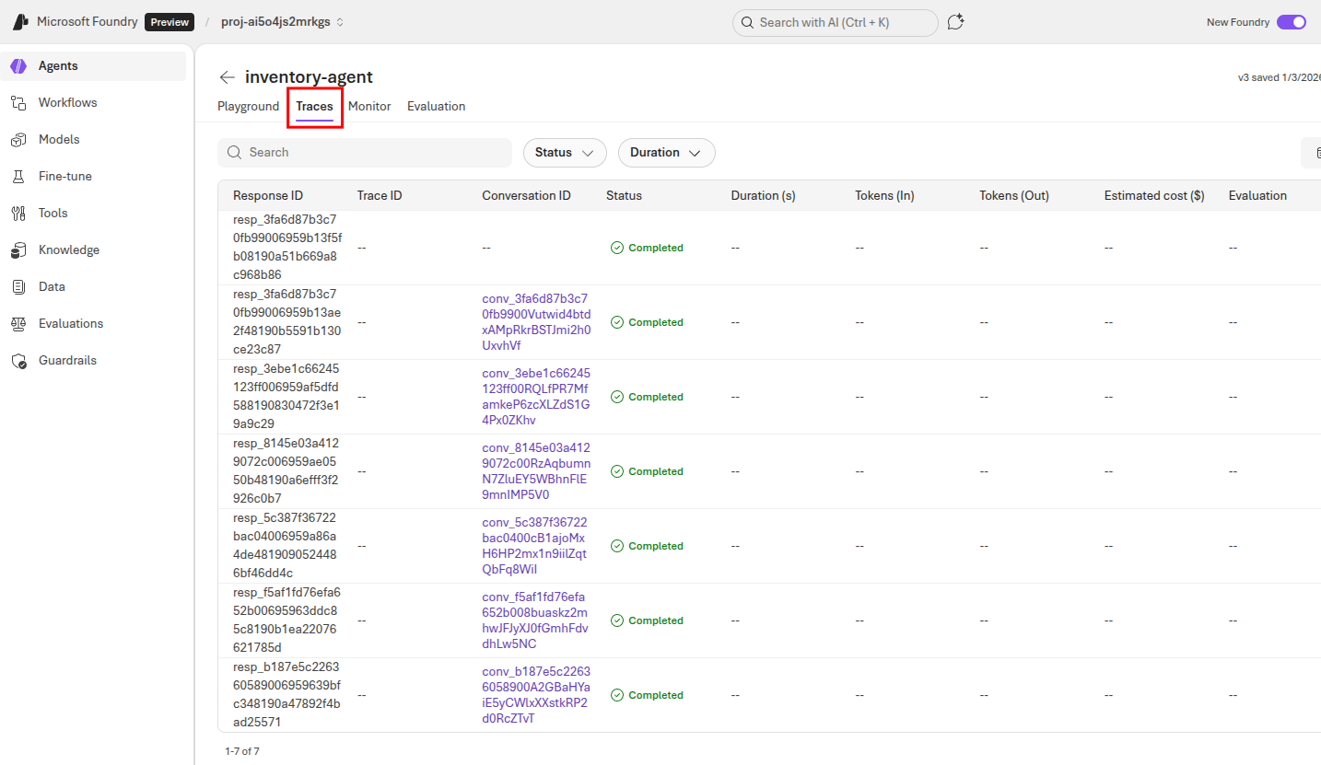1321x765 pixels.
Task: Select the Traces tab
Action: tap(314, 107)
